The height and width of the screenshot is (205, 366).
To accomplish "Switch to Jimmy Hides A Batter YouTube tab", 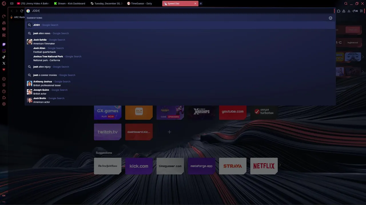I will tap(33, 4).
